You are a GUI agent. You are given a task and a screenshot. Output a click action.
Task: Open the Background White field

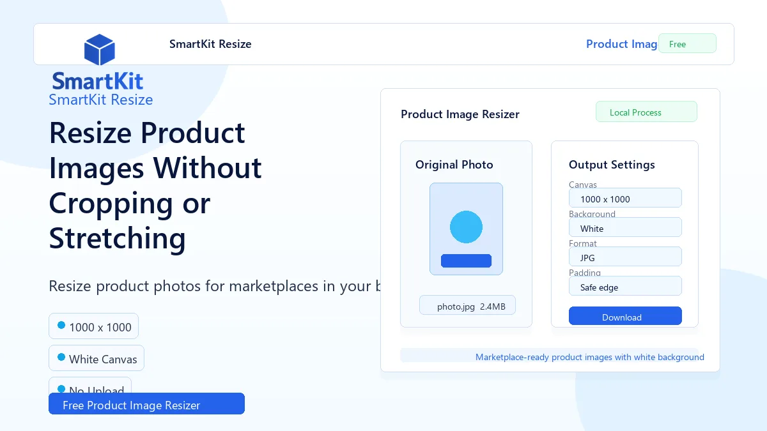tap(625, 227)
